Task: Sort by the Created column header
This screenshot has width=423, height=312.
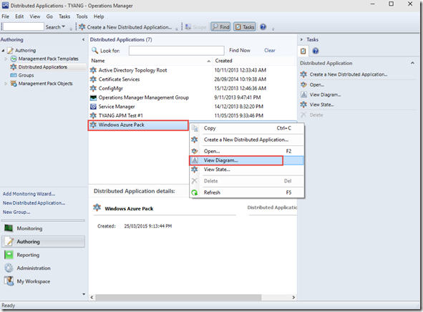Action: click(x=254, y=61)
